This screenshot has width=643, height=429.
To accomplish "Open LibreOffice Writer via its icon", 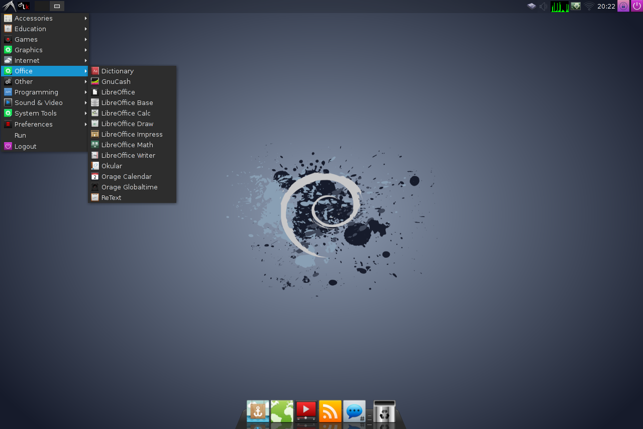I will [95, 155].
